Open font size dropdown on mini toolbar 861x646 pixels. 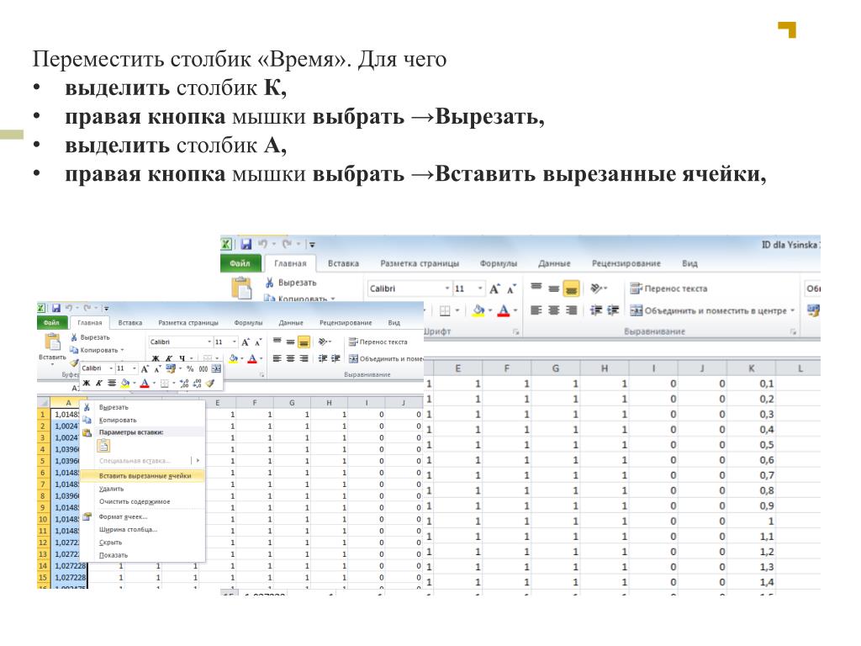(x=135, y=368)
